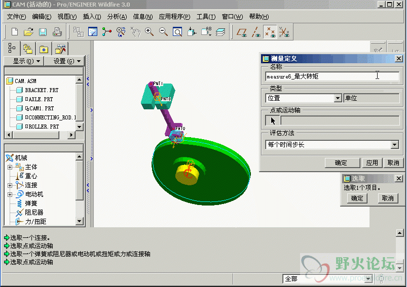Click message area scrollbar up arrow
407x287 pixels.
click(400, 233)
